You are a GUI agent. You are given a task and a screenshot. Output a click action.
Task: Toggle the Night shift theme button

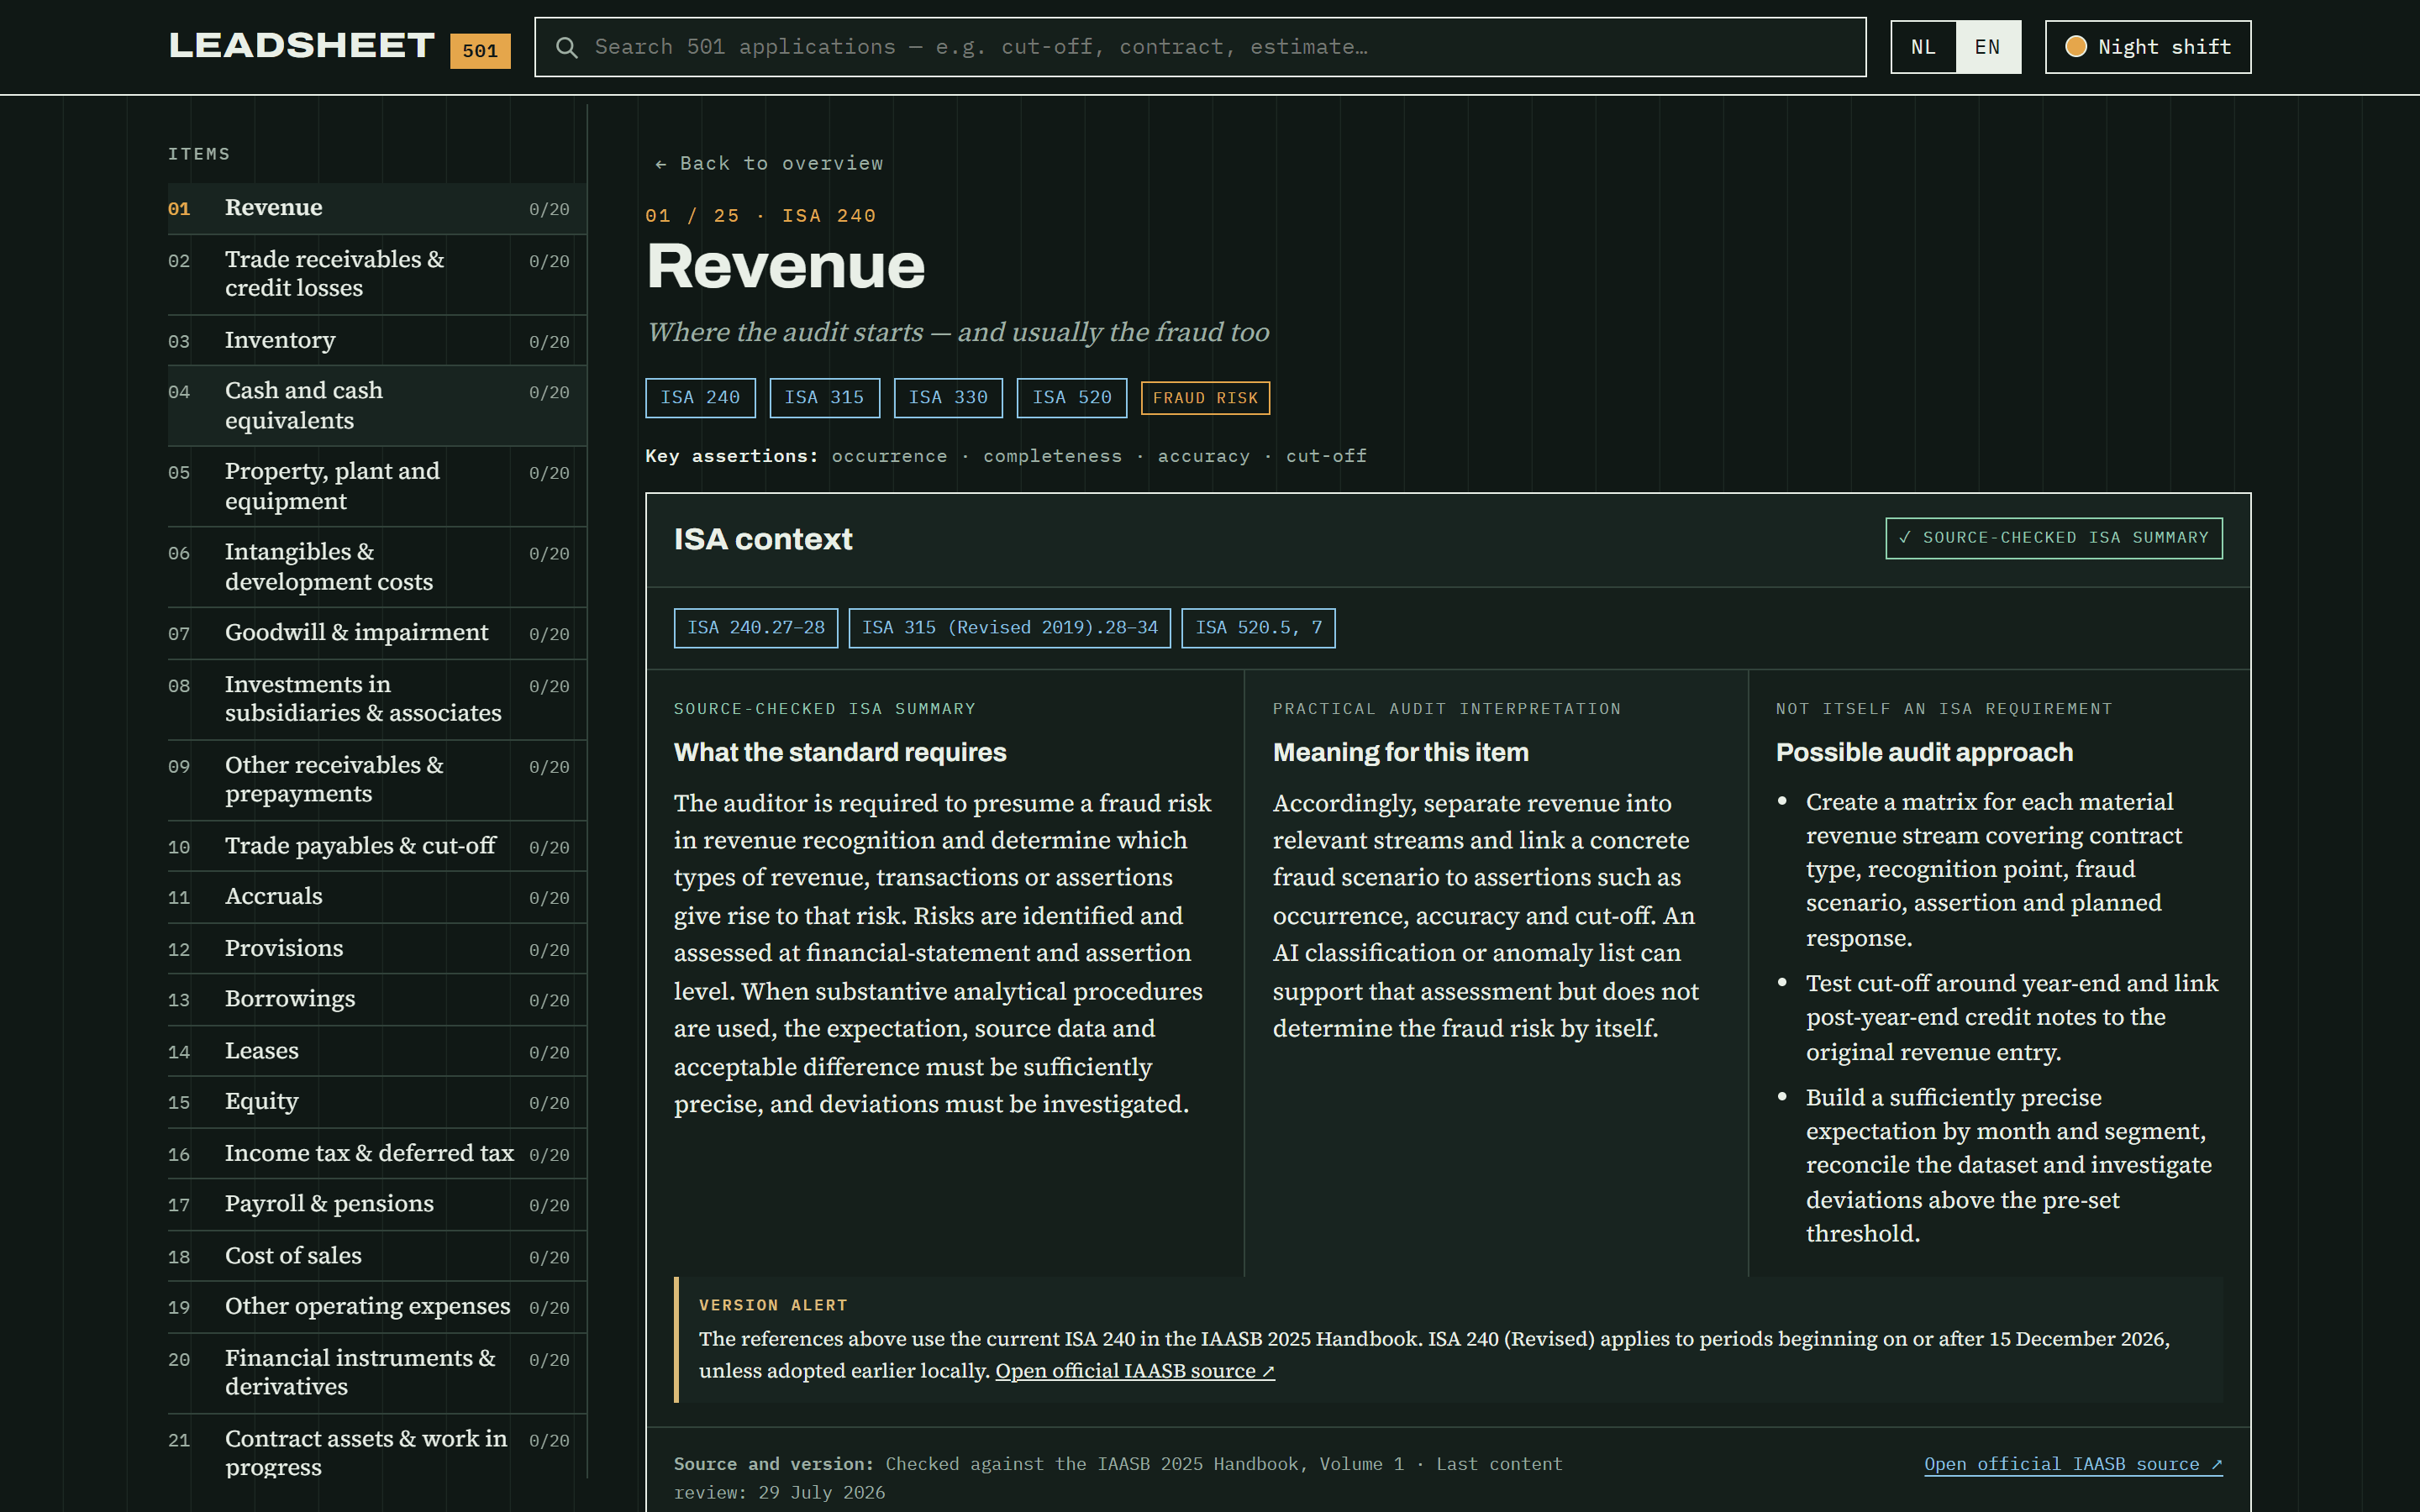tap(2148, 47)
